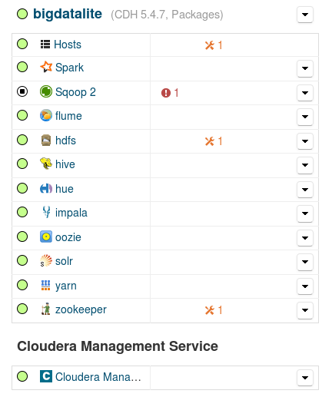Click the oozie service icon
Image resolution: width=332 pixels, height=397 pixels.
46,237
